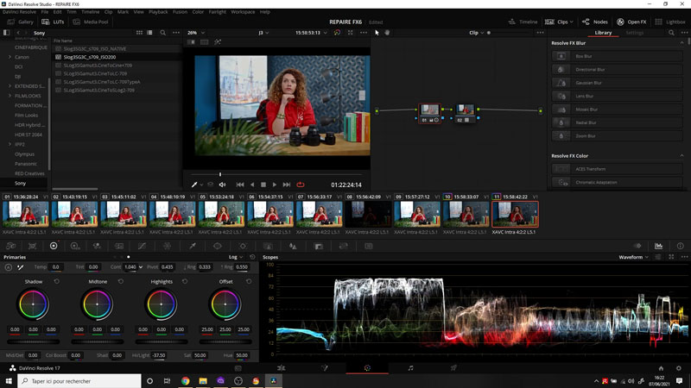Screen dimensions: 691x388
Task: Open the Gallery panel
Action: (20, 22)
